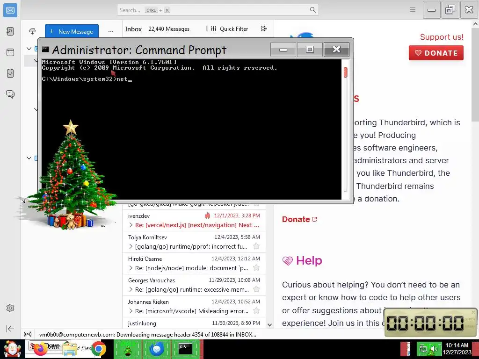This screenshot has width=479, height=359.
Task: Click the search magnifier icon
Action: 312,10
